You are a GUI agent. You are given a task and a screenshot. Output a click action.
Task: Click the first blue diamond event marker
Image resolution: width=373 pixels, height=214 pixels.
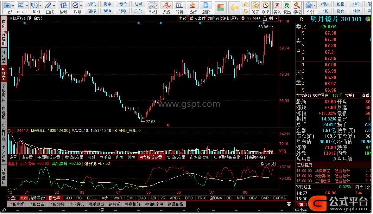pos(24,23)
